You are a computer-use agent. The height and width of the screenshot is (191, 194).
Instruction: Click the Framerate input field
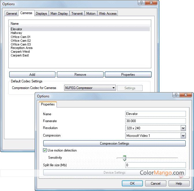click(156, 121)
